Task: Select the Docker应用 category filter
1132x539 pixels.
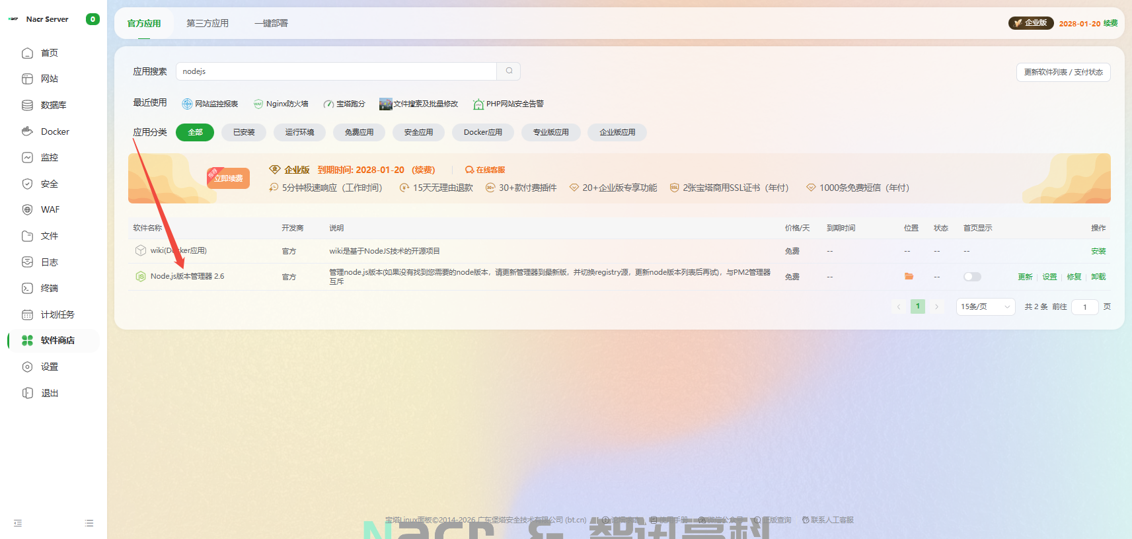Action: 482,132
